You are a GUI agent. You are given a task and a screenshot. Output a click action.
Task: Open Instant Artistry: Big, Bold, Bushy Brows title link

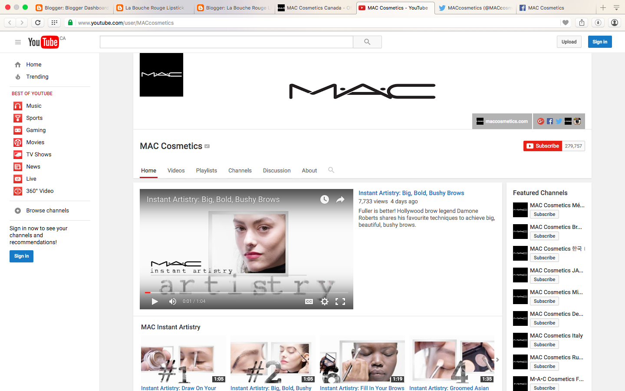[x=411, y=193]
